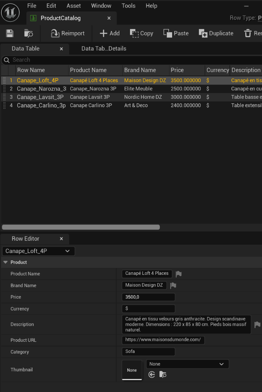
Task: Select the Data Table tab
Action: (26, 49)
